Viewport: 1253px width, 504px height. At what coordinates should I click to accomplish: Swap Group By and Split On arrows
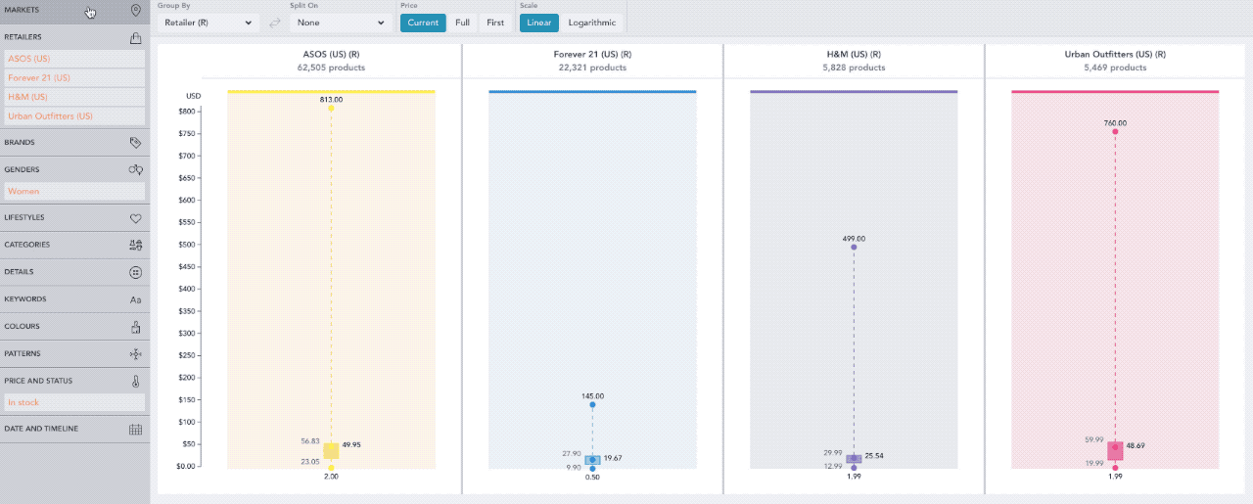click(275, 23)
